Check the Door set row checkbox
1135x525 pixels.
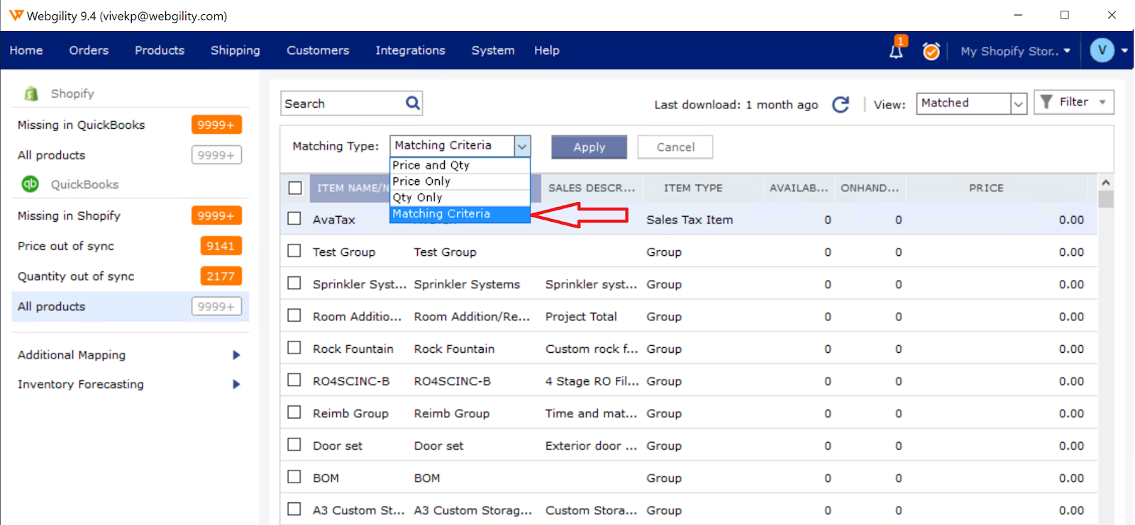click(x=294, y=445)
